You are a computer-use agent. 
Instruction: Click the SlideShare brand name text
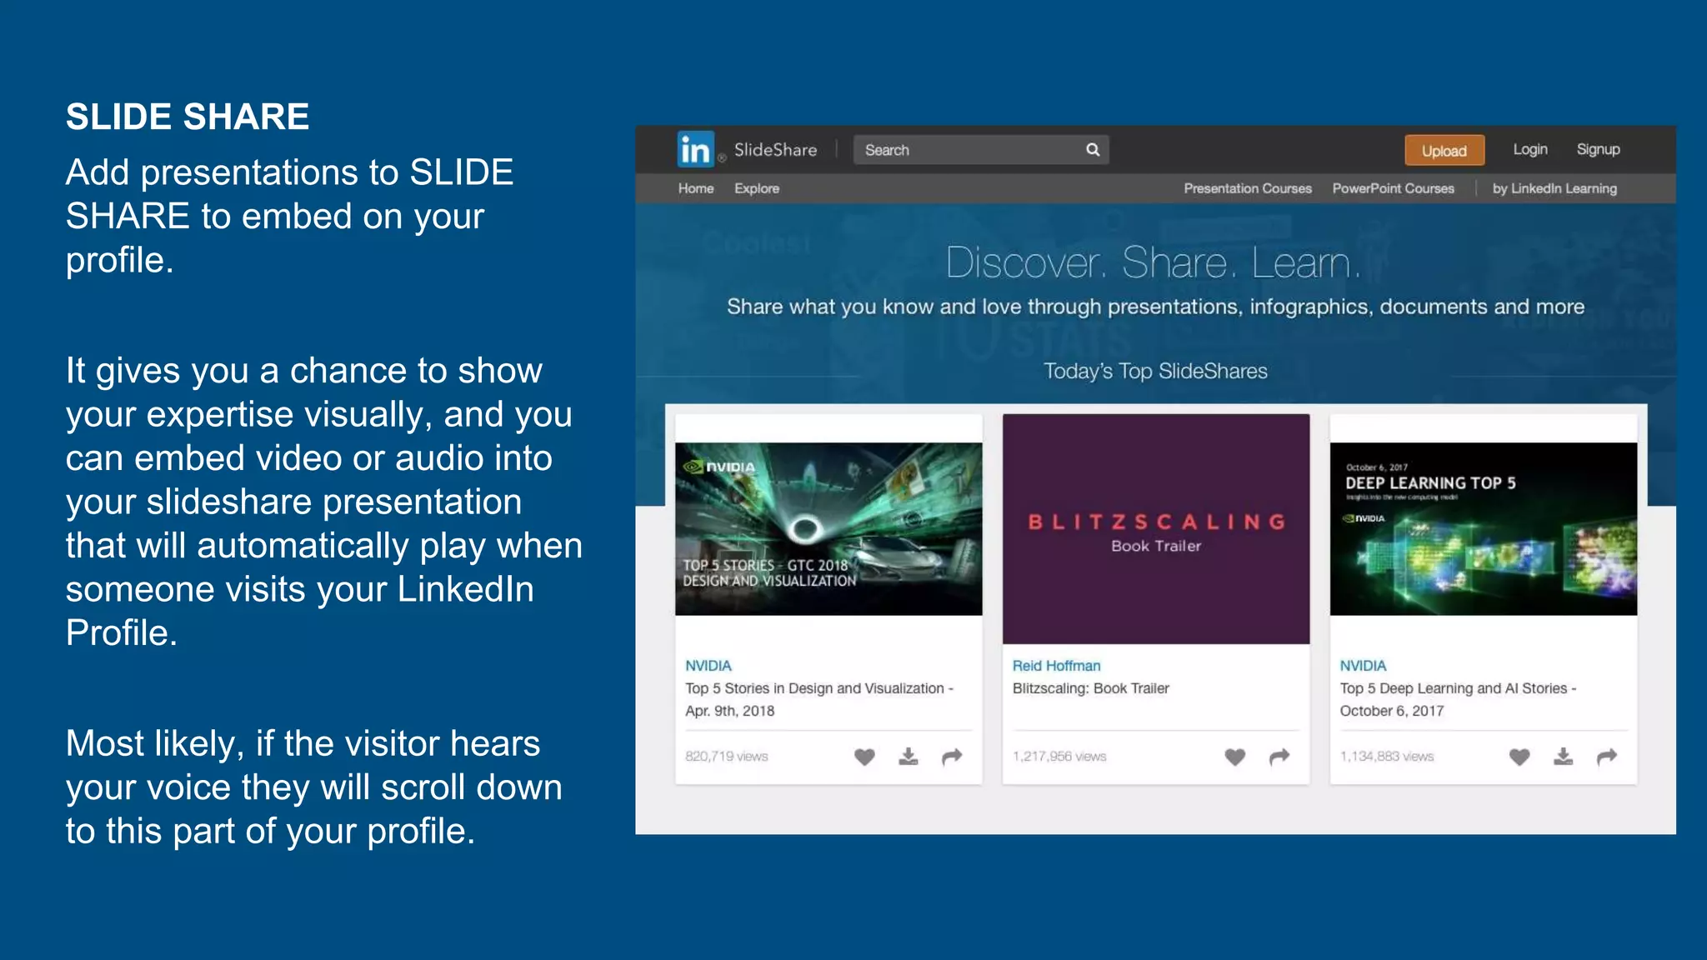coord(775,150)
